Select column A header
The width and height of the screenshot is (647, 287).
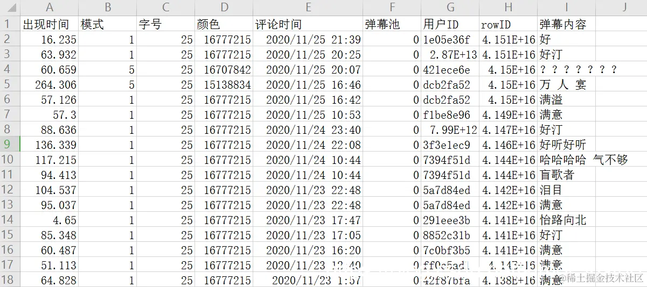(x=50, y=8)
